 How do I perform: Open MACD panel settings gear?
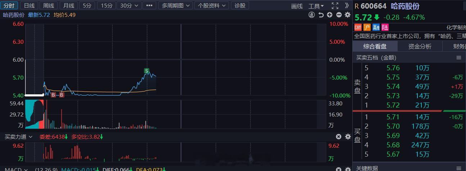coord(348,169)
